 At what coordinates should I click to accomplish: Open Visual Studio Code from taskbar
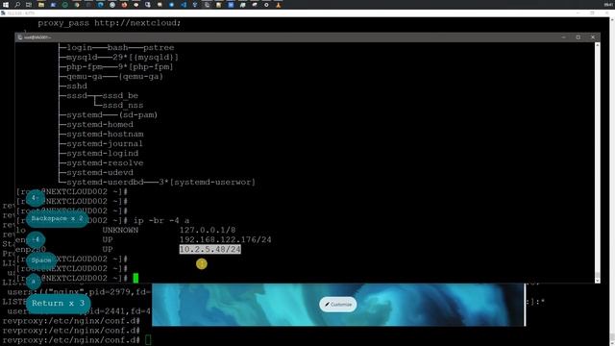point(184,5)
